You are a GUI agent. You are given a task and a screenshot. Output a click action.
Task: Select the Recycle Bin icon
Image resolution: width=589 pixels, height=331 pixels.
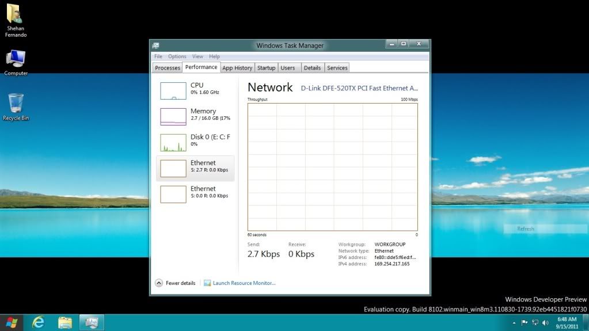(16, 107)
